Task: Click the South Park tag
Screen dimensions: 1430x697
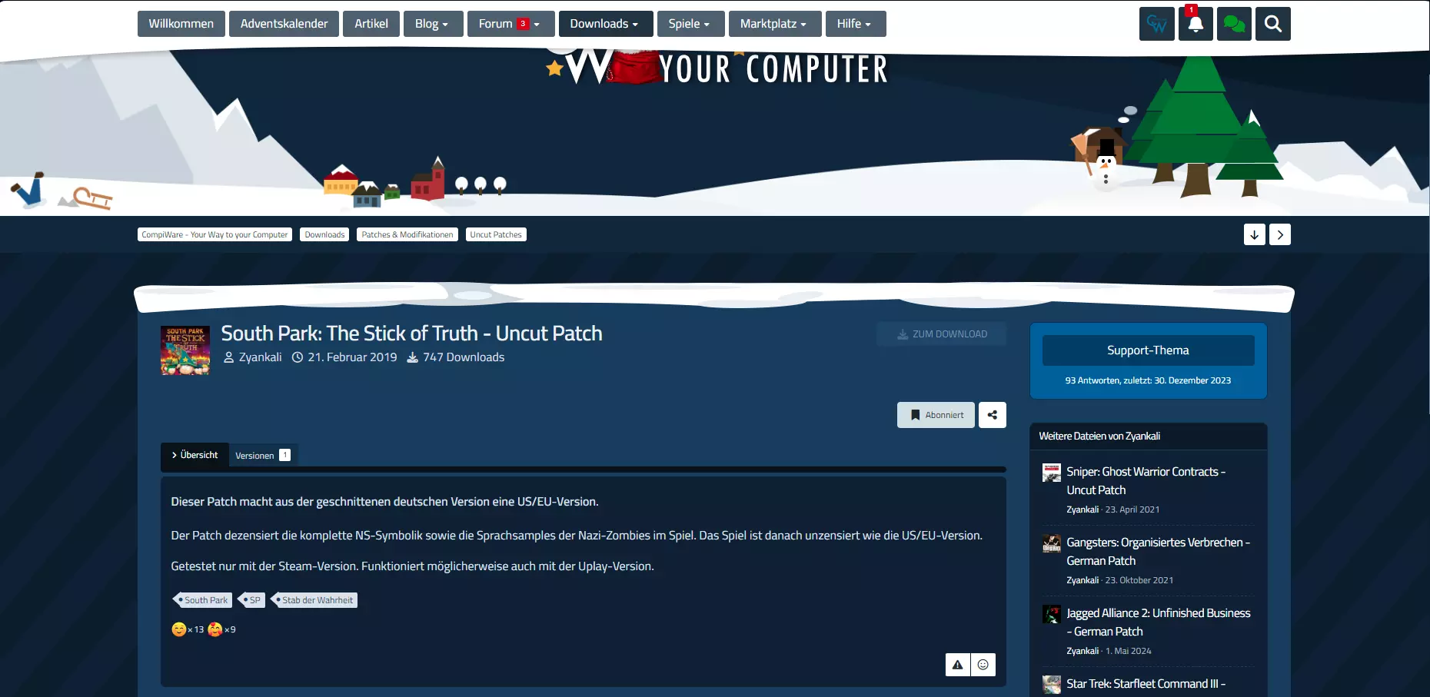Action: 203,600
